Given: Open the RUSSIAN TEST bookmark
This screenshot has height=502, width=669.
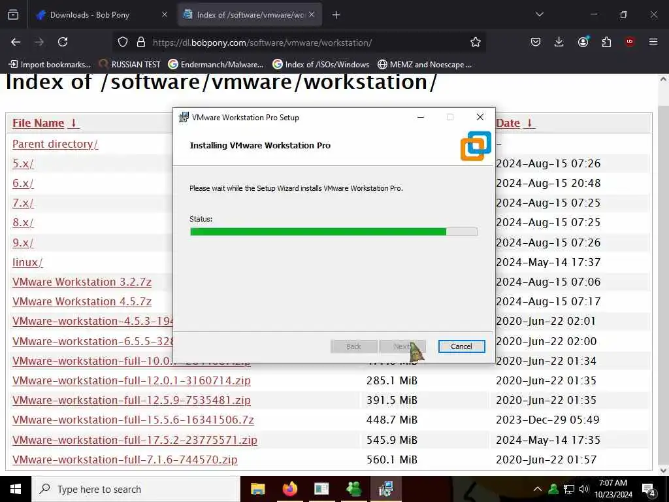Looking at the screenshot, I should pos(130,65).
